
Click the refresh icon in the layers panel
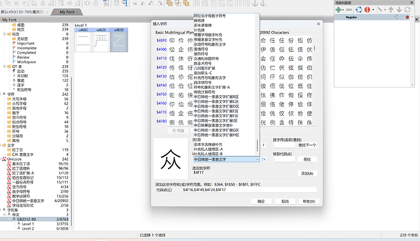(x=407, y=10)
